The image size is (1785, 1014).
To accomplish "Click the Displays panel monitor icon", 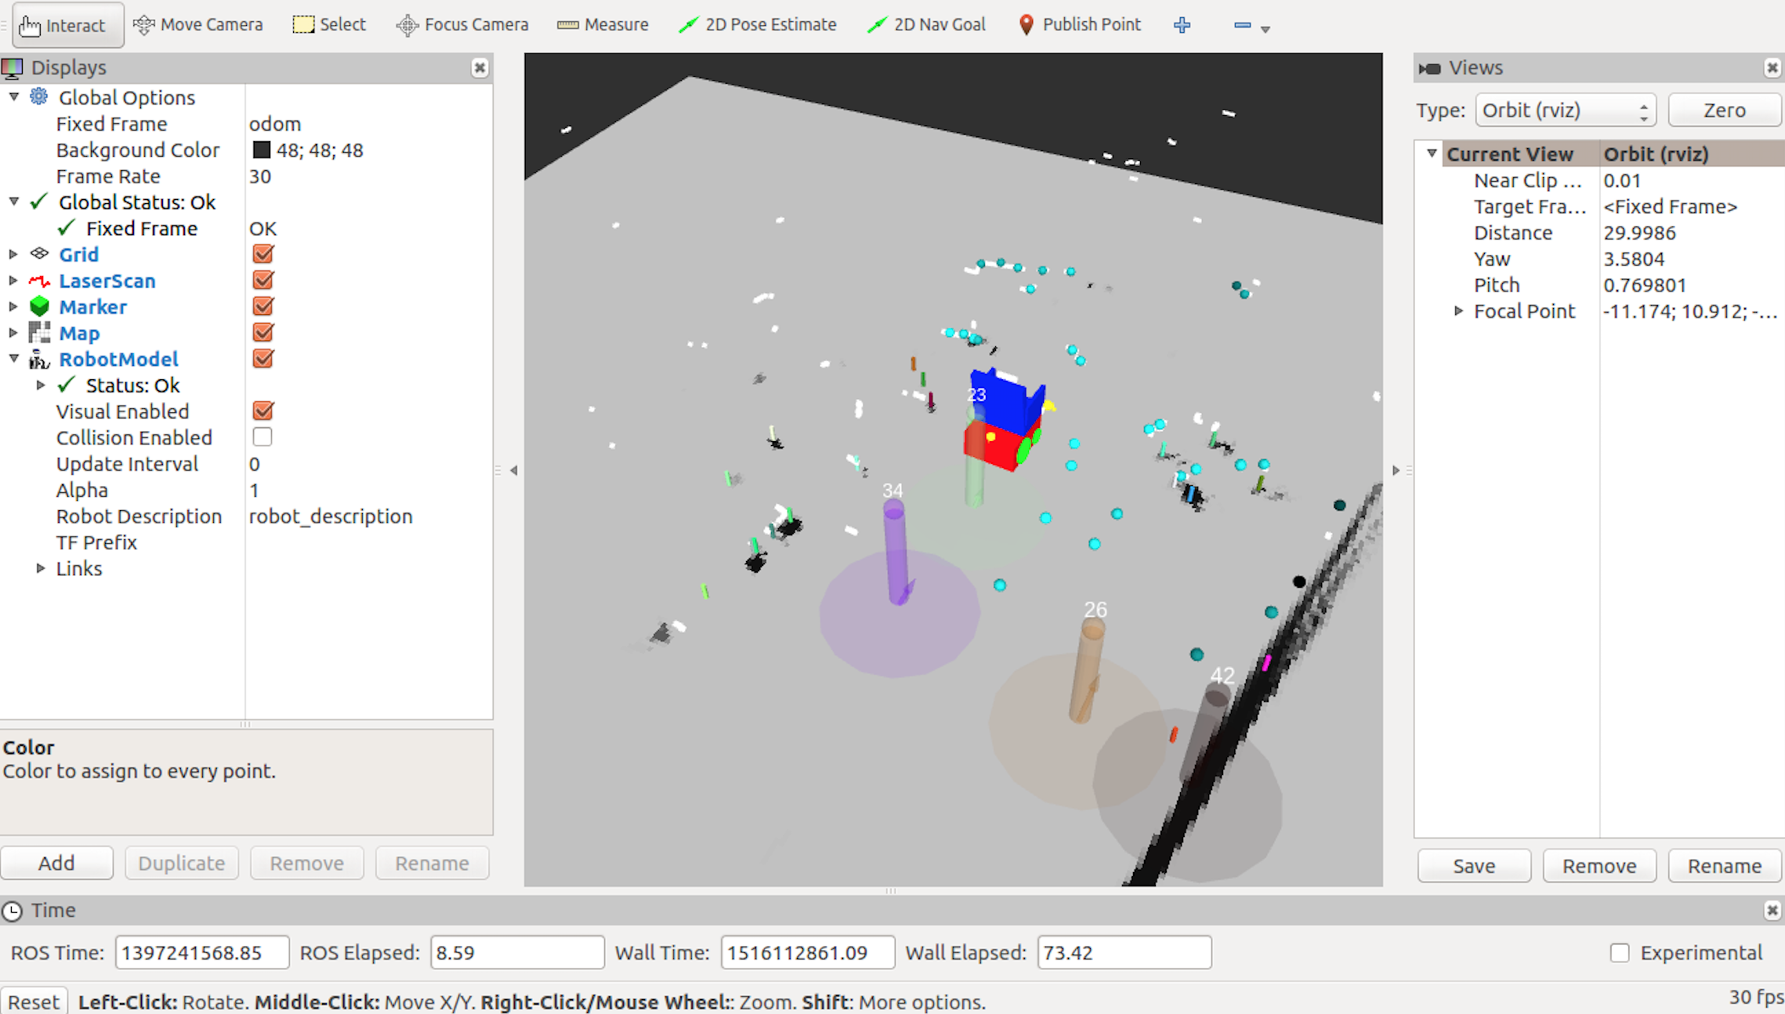I will [x=13, y=67].
